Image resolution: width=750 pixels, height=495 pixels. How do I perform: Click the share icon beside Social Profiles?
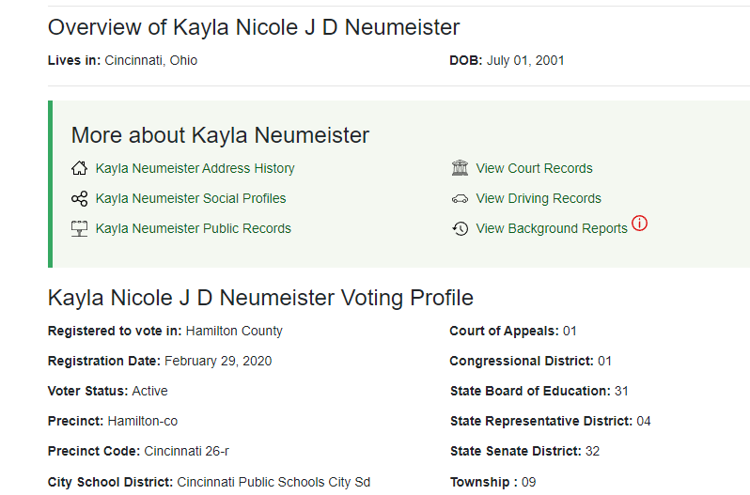pos(79,198)
